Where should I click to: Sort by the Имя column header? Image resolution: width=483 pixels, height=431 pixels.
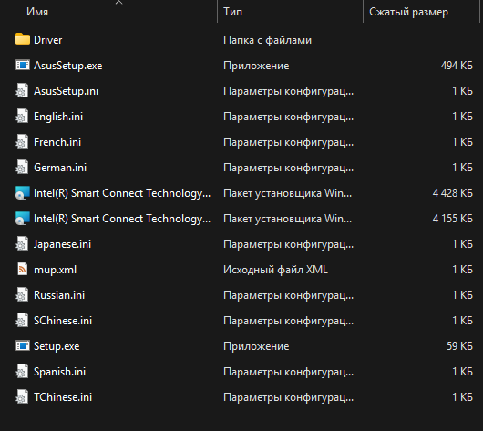coord(37,12)
